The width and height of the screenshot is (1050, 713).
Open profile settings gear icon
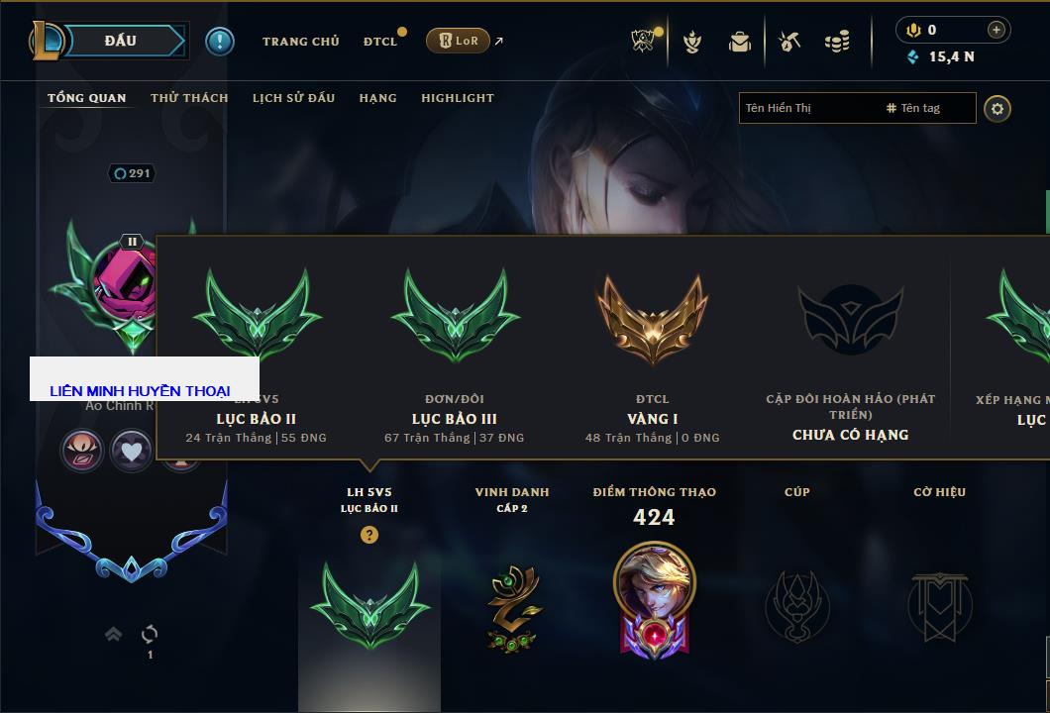[x=997, y=109]
